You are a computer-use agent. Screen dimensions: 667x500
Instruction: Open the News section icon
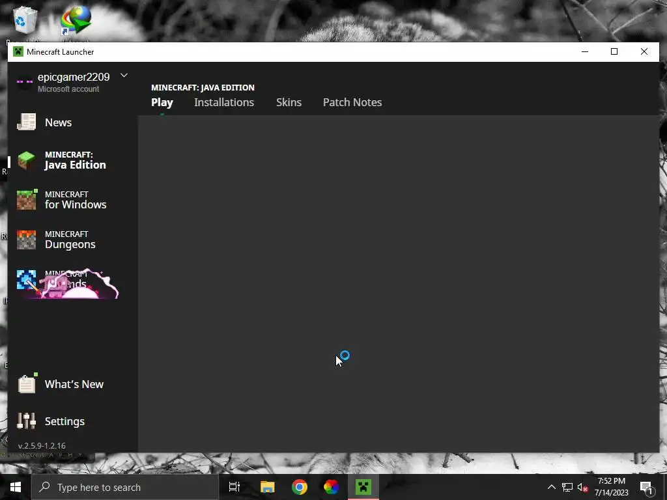tap(26, 122)
